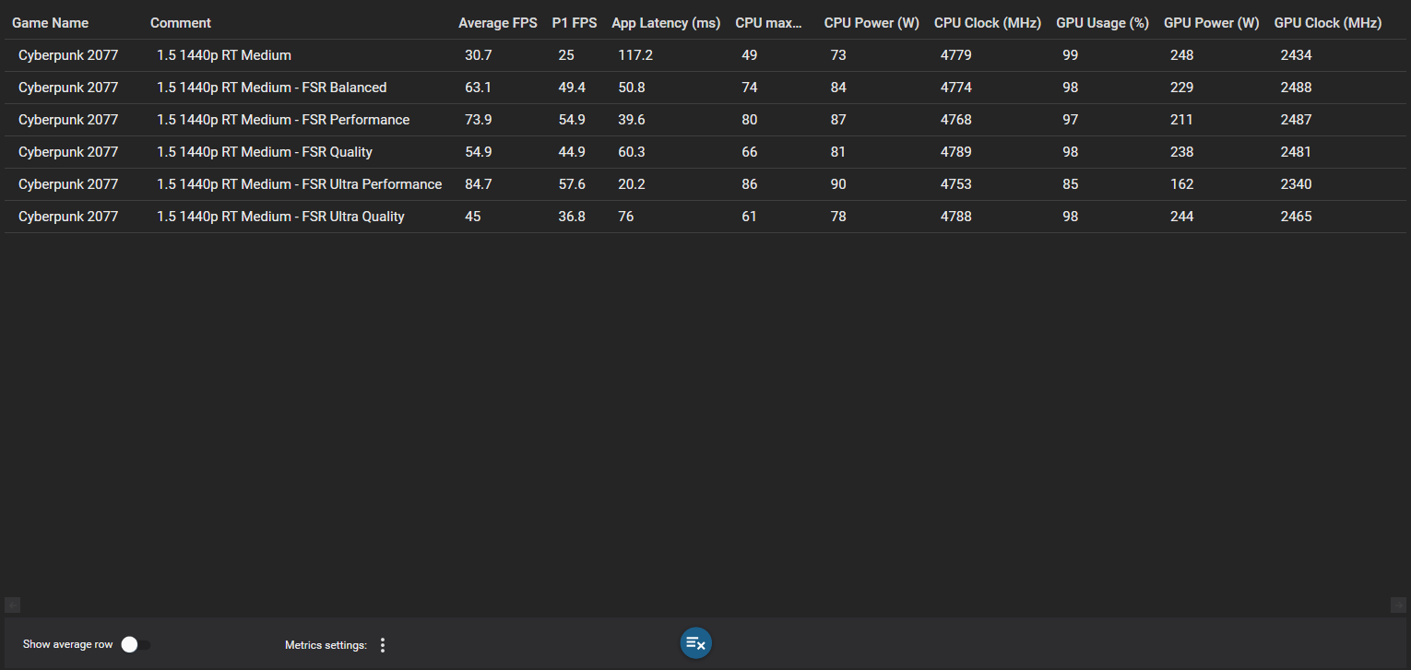The height and width of the screenshot is (670, 1411).
Task: Click the GPU Power (W) column header
Action: point(1212,23)
